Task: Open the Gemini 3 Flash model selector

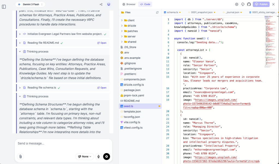Action: click(30, 4)
